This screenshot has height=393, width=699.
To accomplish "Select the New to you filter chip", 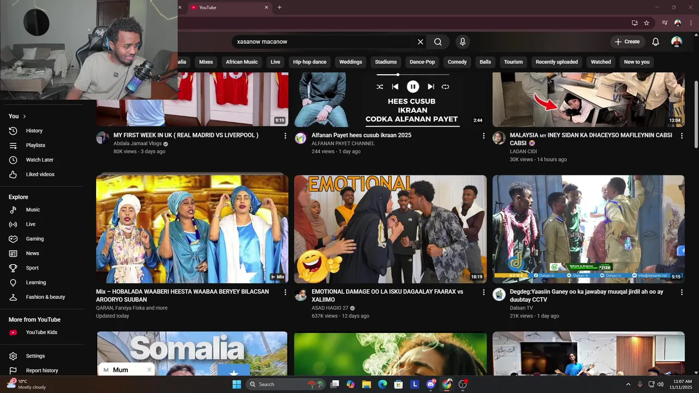I will (637, 62).
